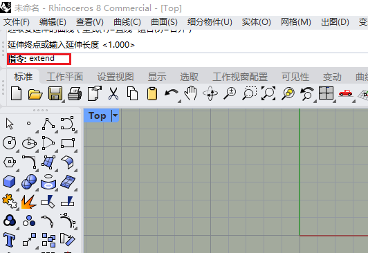Click the Top viewport title label

click(98, 115)
